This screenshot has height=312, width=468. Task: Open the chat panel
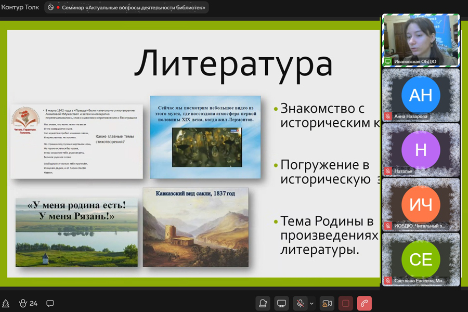coord(50,303)
